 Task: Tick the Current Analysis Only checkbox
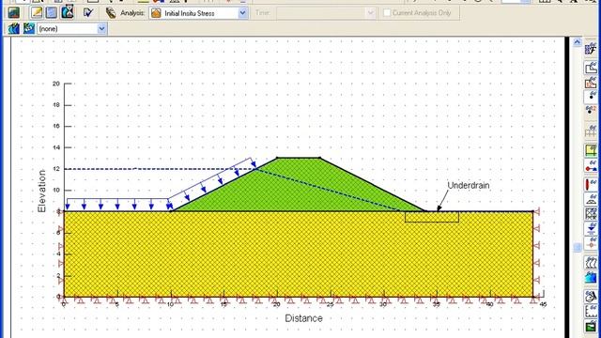click(387, 13)
